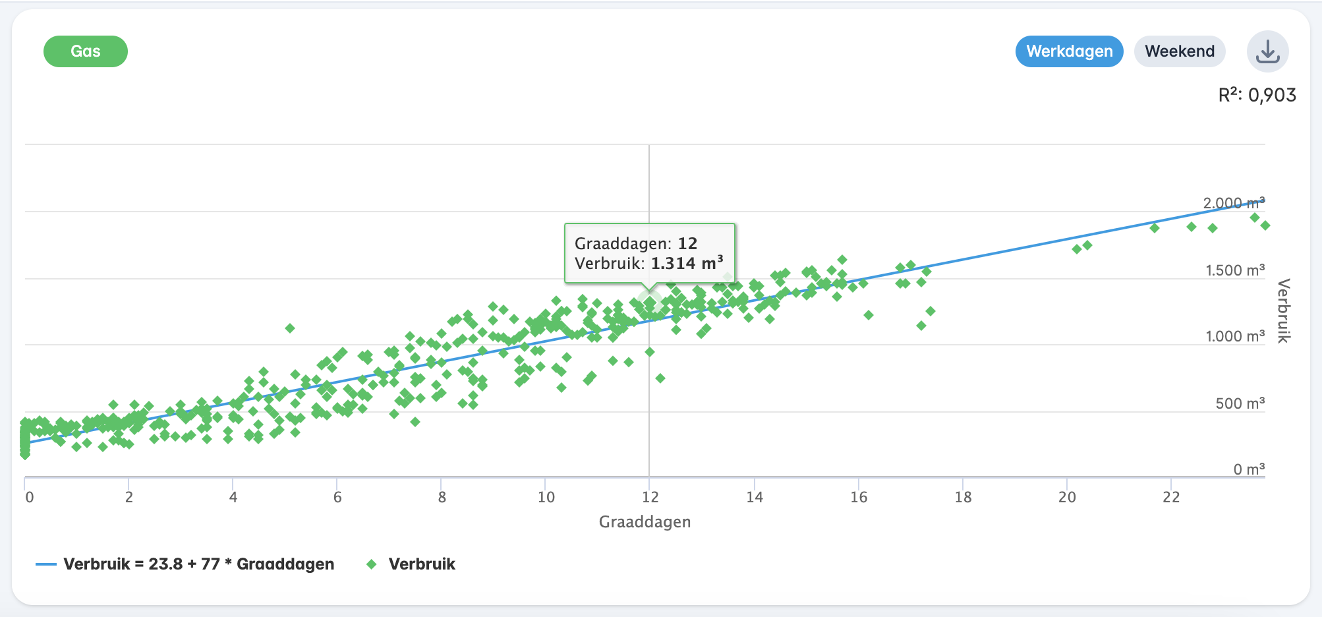
Task: Click the formula Verbruik = 23.8 + 77 * Graaddagen
Action: point(198,564)
